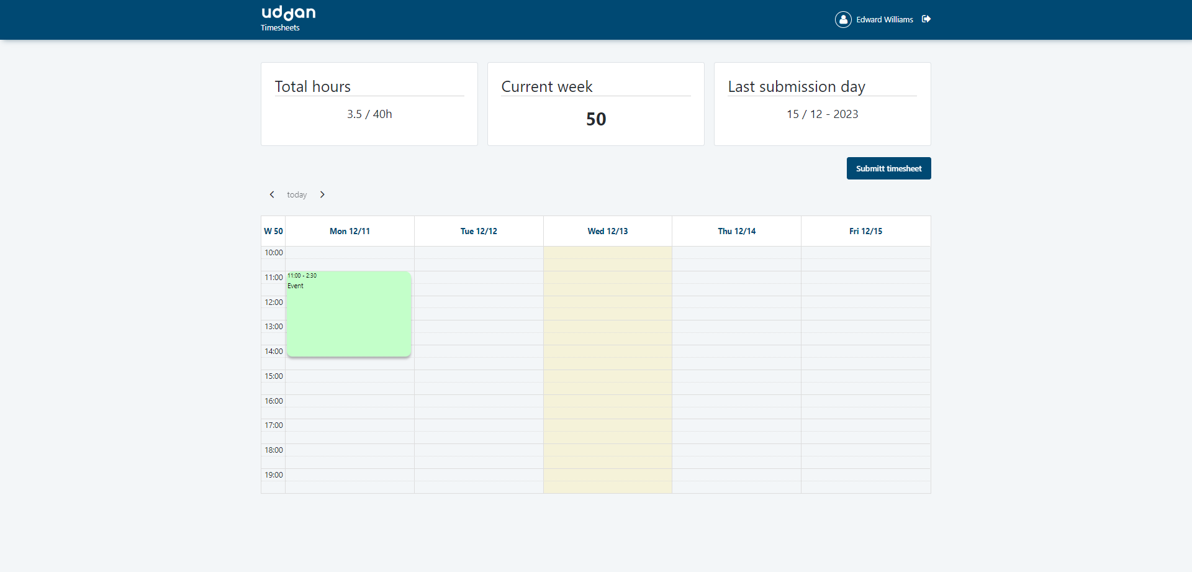The image size is (1192, 572).
Task: Click the Current week card
Action: (595, 104)
